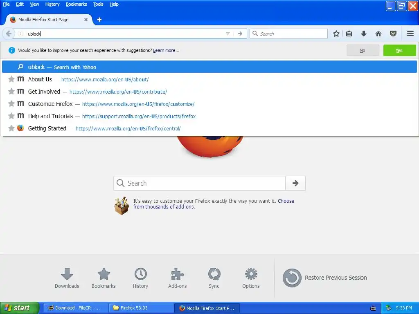
Task: Switch to Download - FileCR taskbar window
Action: (x=76, y=308)
